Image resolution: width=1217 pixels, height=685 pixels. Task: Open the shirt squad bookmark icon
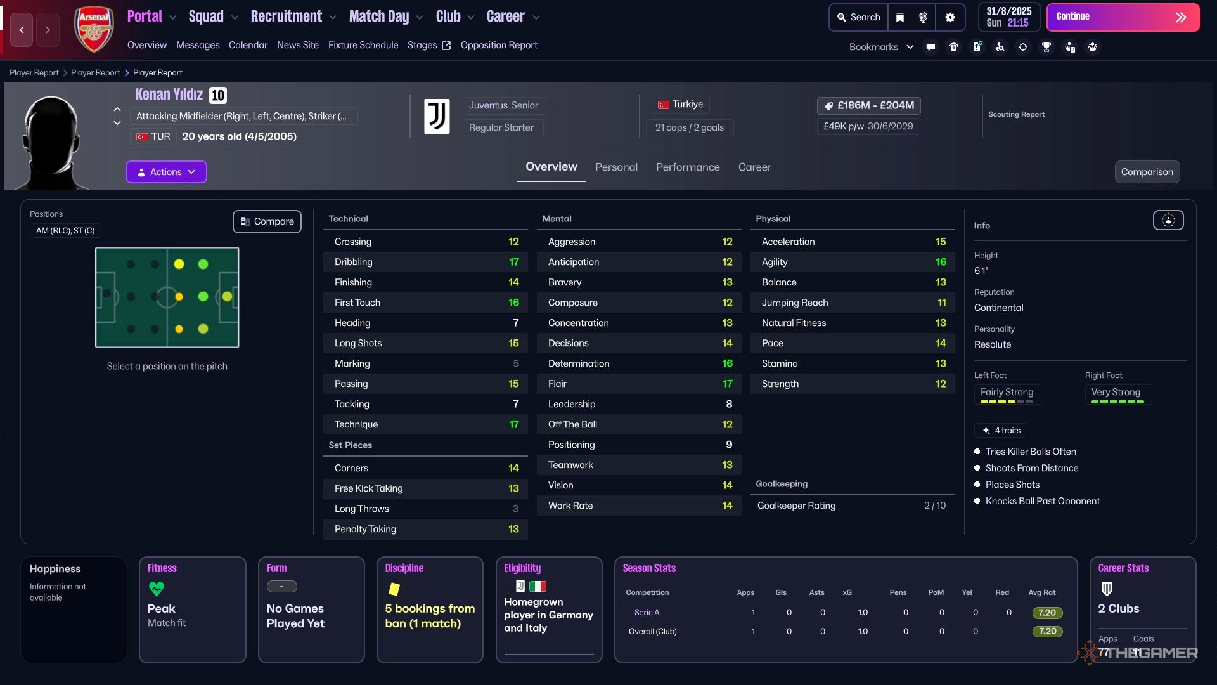[x=953, y=47]
